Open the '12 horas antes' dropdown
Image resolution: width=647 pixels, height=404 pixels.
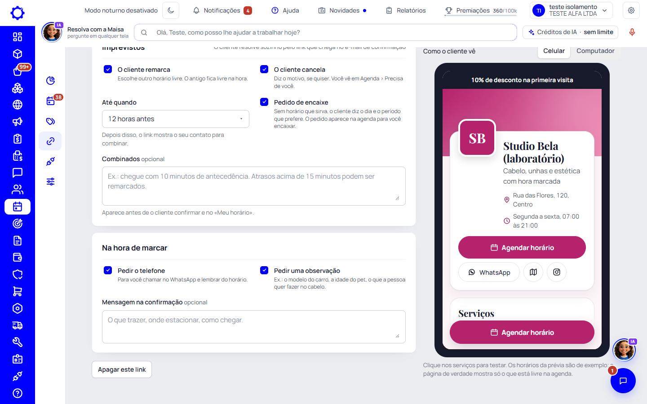coord(176,119)
